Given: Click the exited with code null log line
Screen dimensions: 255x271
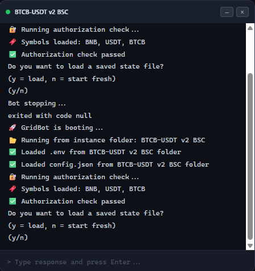Looking at the screenshot, I should click(x=50, y=116).
